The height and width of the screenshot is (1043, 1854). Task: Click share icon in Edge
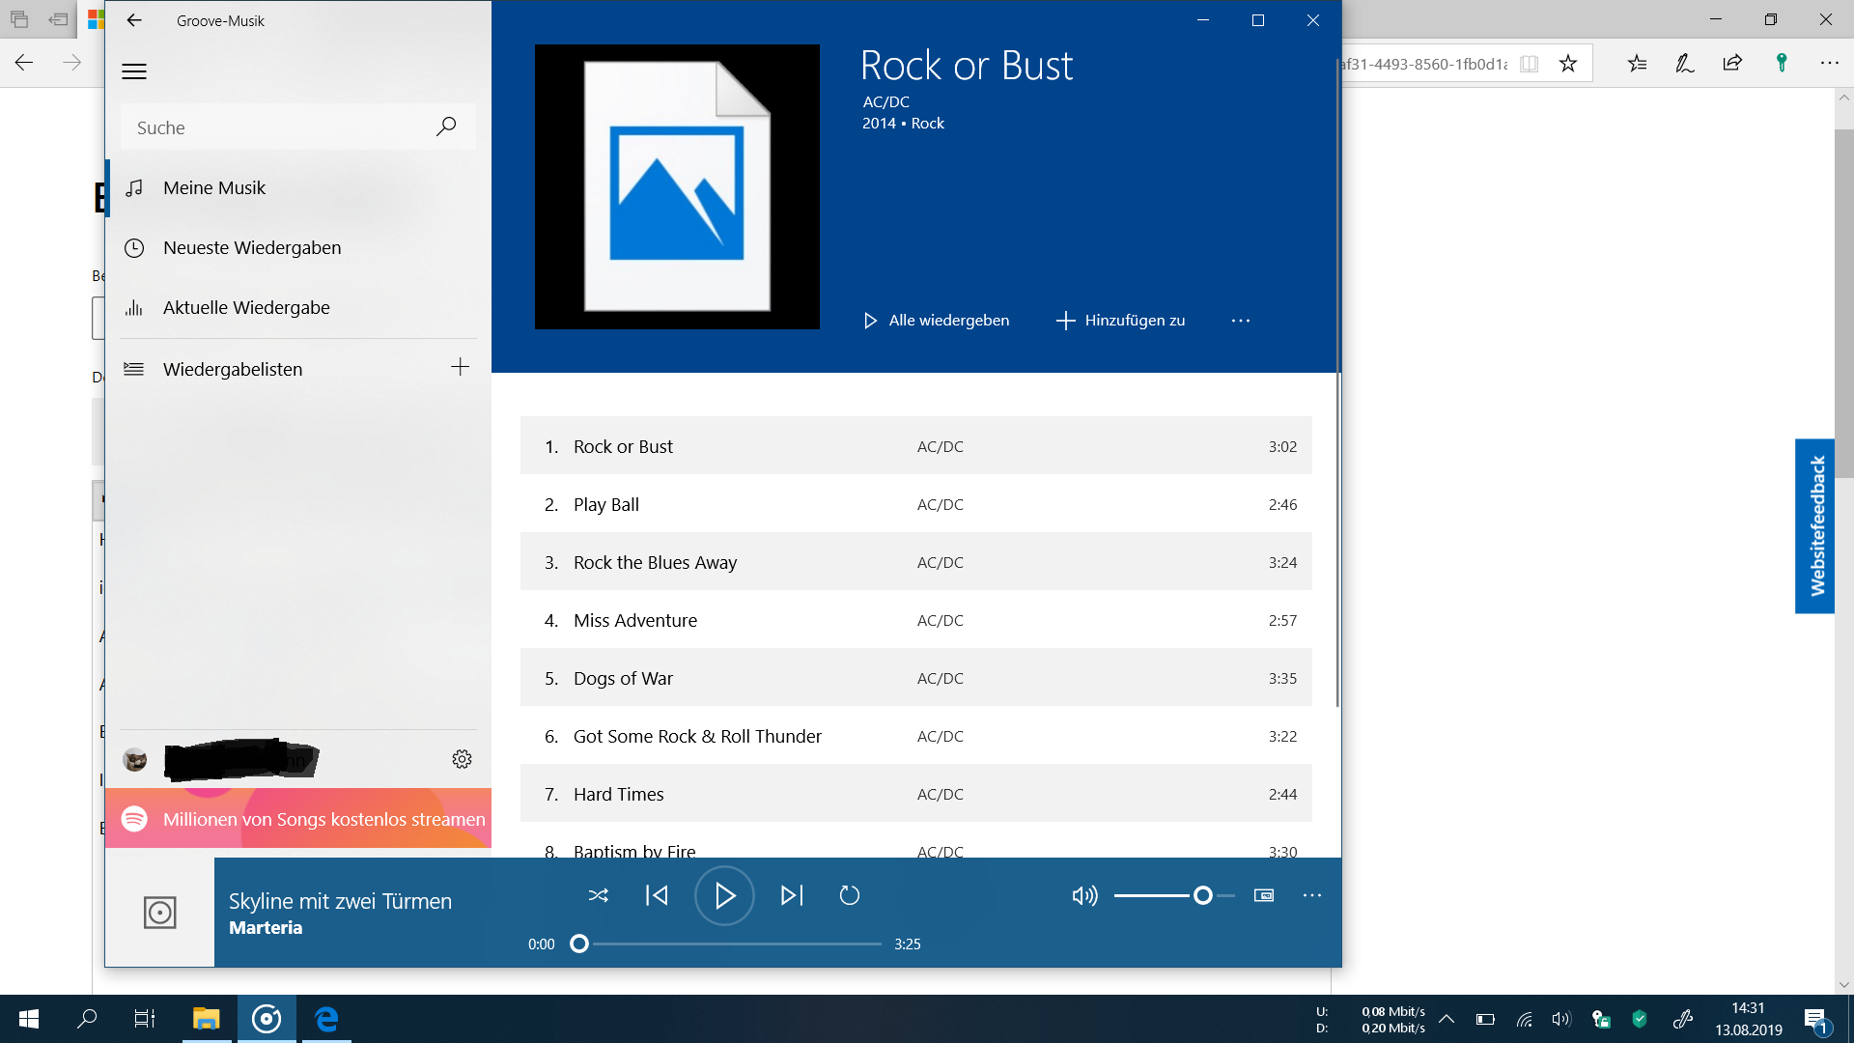tap(1732, 63)
